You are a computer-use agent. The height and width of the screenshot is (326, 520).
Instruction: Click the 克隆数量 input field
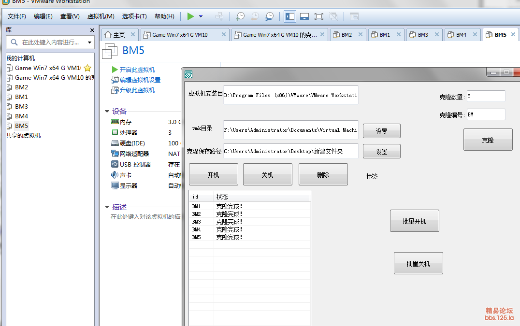pyautogui.click(x=486, y=96)
